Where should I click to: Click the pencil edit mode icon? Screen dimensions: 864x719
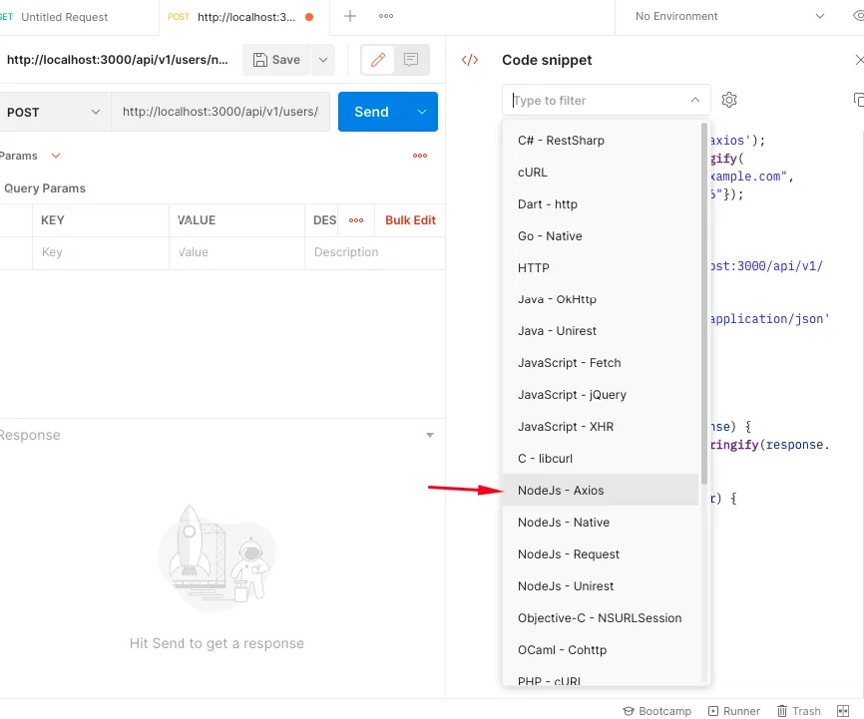(x=377, y=60)
